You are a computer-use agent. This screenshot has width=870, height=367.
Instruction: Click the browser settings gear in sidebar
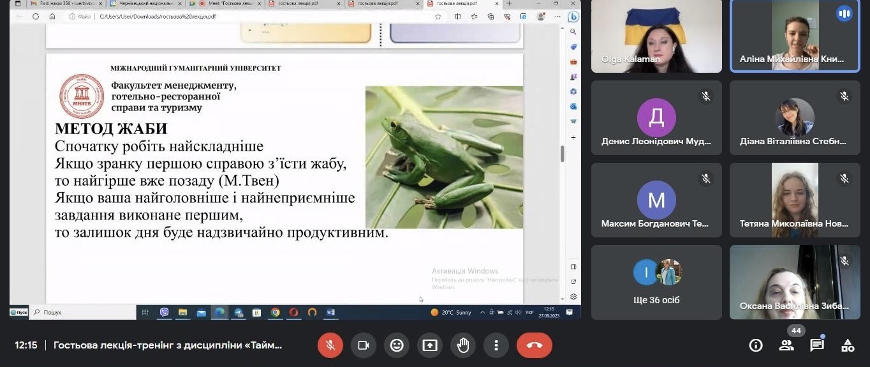pyautogui.click(x=573, y=297)
